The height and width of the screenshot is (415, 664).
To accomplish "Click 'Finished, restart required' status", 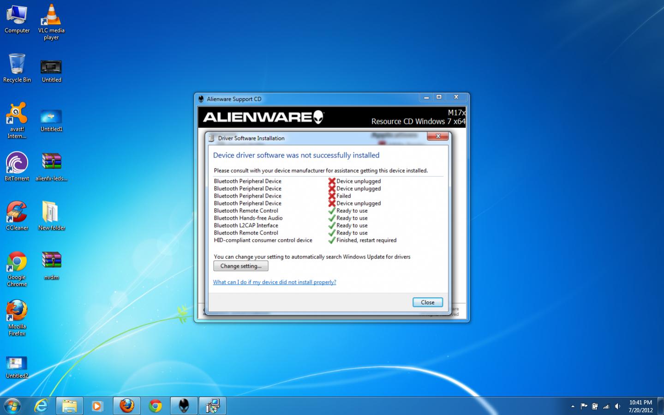I will [x=366, y=240].
